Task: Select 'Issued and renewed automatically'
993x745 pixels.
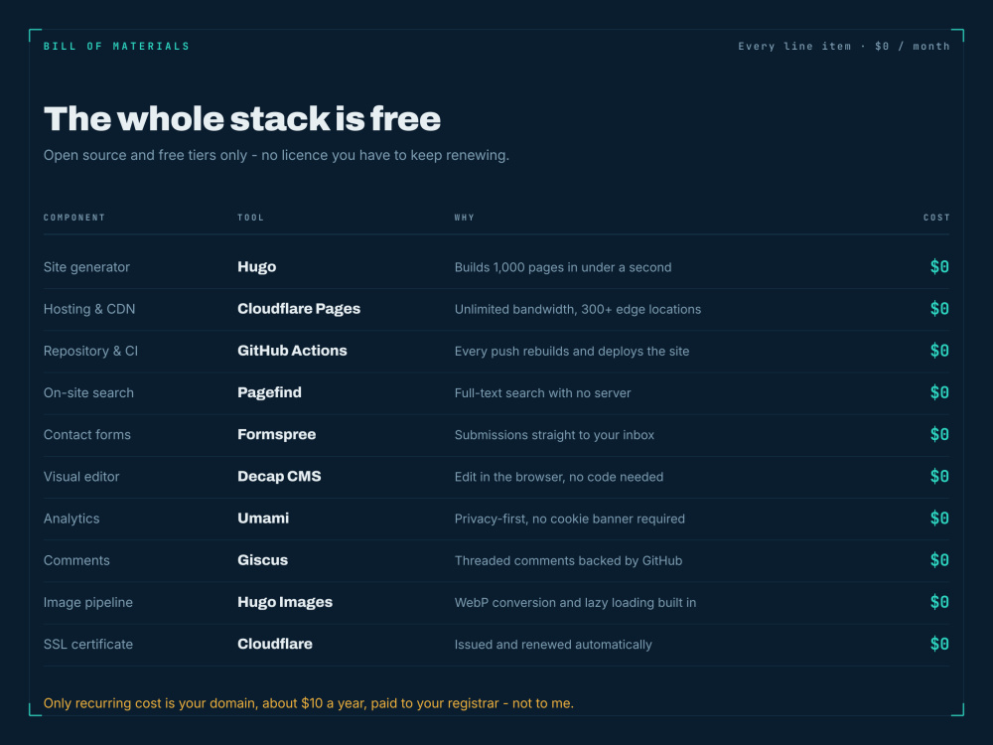Action: click(x=553, y=645)
